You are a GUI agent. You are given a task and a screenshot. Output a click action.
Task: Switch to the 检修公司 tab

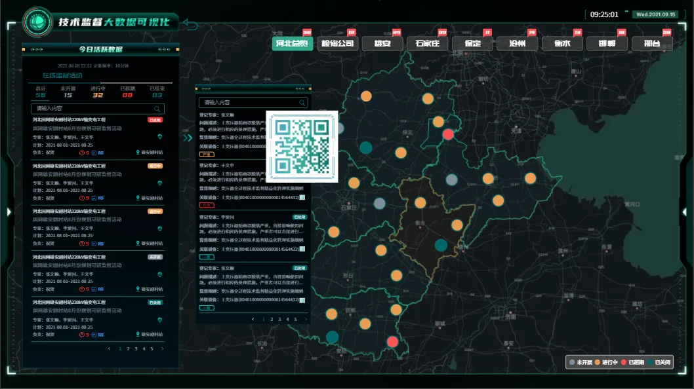(x=337, y=43)
